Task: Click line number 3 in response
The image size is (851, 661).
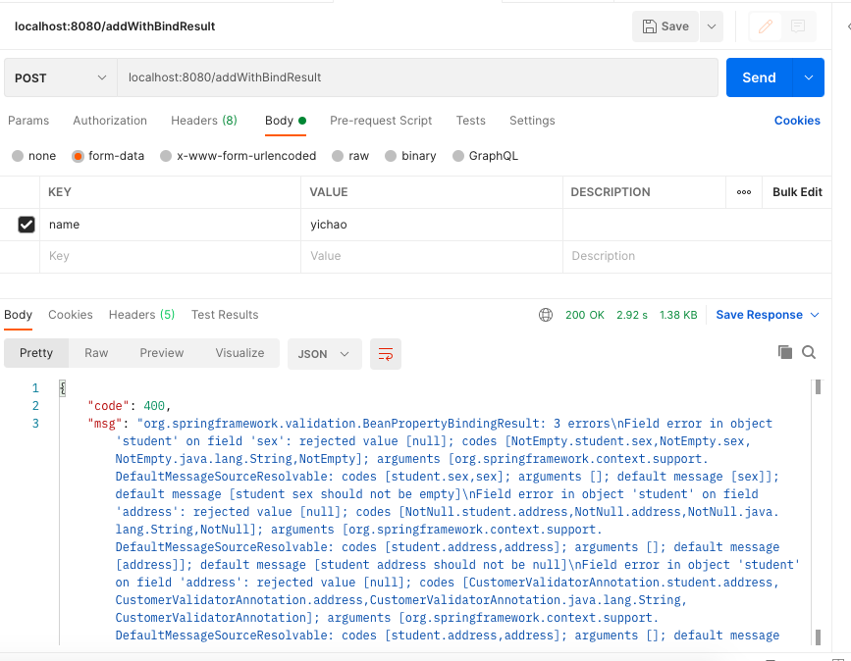Action: click(x=35, y=424)
